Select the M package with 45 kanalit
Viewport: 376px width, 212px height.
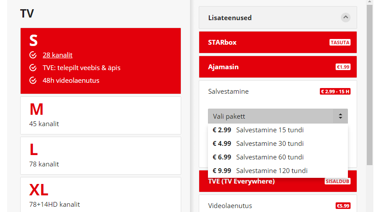(101, 115)
